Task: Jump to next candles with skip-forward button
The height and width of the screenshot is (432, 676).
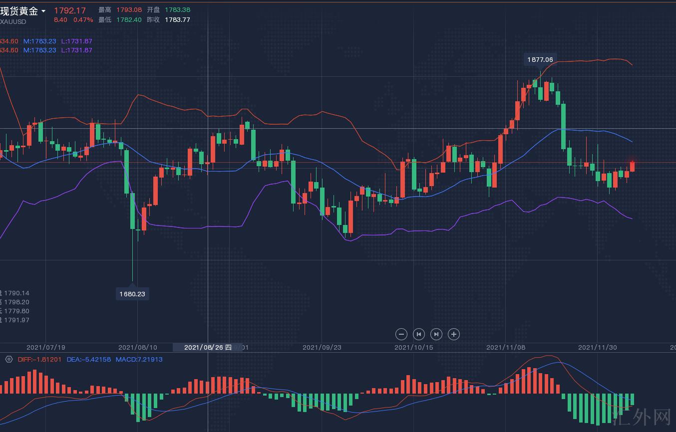Action: coord(436,334)
